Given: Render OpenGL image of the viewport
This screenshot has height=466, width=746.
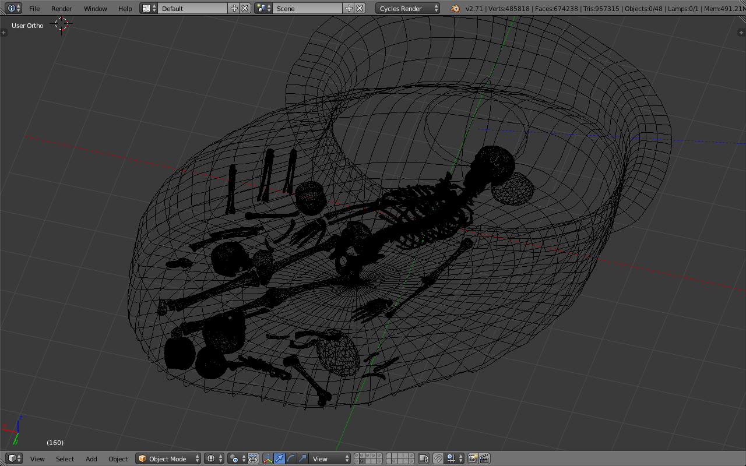Looking at the screenshot, I should click(x=473, y=458).
